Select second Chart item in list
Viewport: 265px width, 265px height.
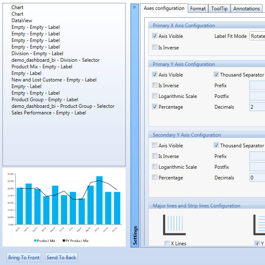(17, 14)
